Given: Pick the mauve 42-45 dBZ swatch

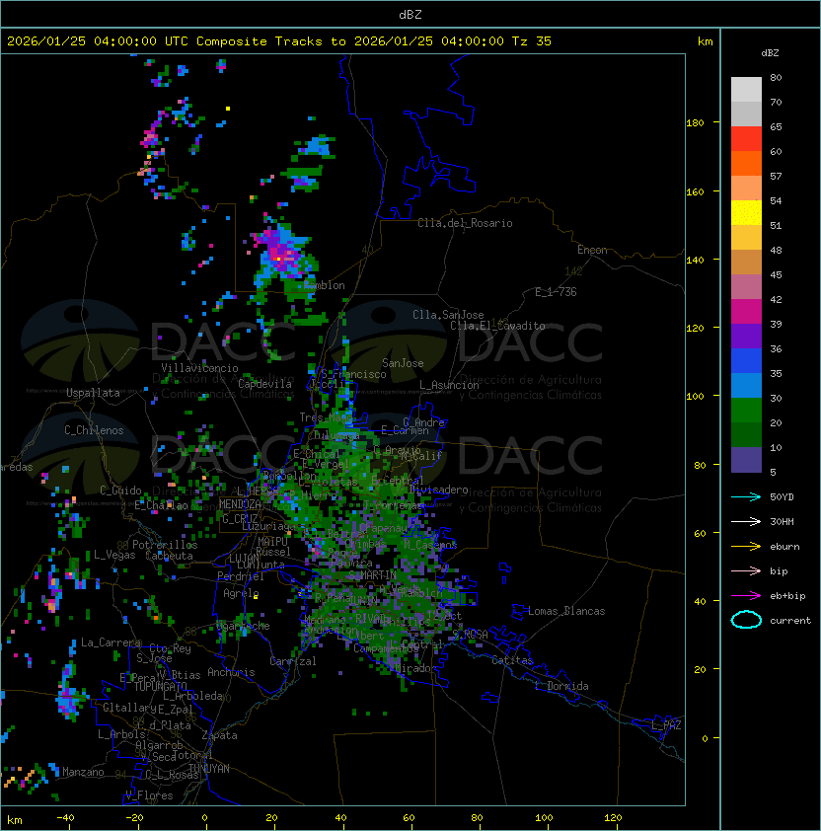Looking at the screenshot, I should (x=746, y=287).
